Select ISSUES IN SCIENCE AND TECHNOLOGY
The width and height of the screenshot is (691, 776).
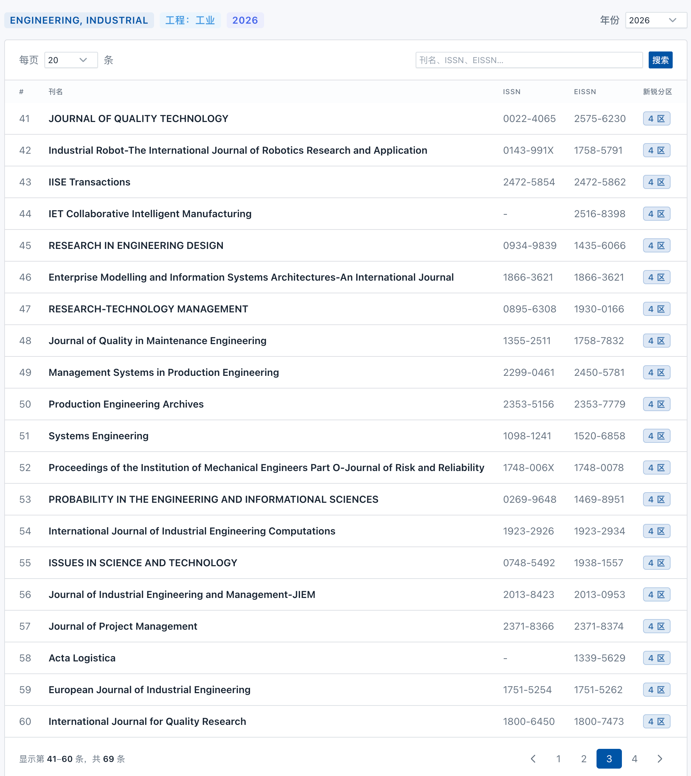coord(143,562)
